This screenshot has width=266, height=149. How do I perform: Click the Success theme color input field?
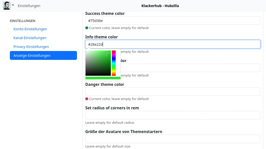point(173,21)
